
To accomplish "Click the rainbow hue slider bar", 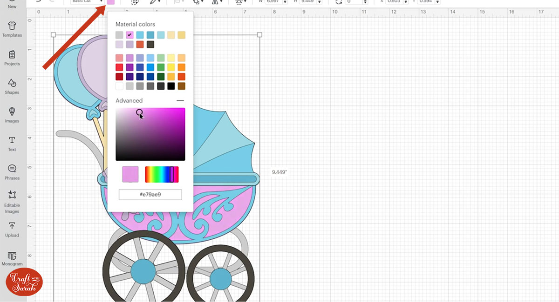I will click(x=162, y=174).
